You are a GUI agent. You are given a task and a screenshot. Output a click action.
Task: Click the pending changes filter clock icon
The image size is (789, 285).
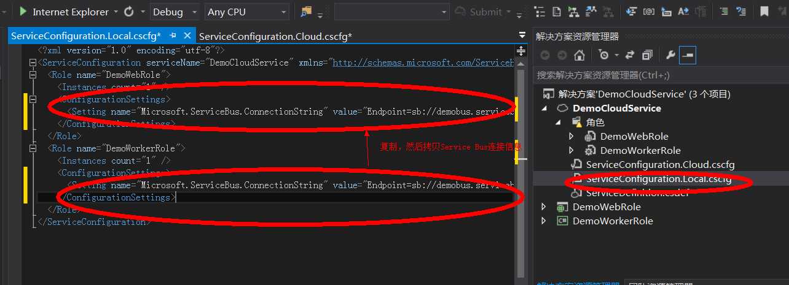[x=604, y=55]
